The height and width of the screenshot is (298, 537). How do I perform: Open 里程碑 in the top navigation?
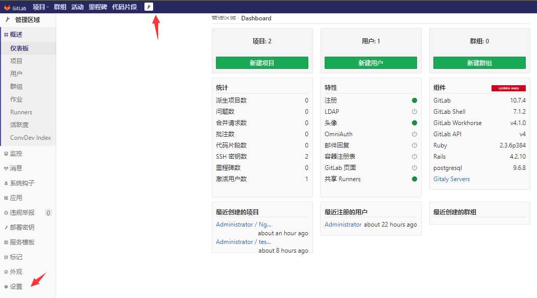click(x=98, y=7)
